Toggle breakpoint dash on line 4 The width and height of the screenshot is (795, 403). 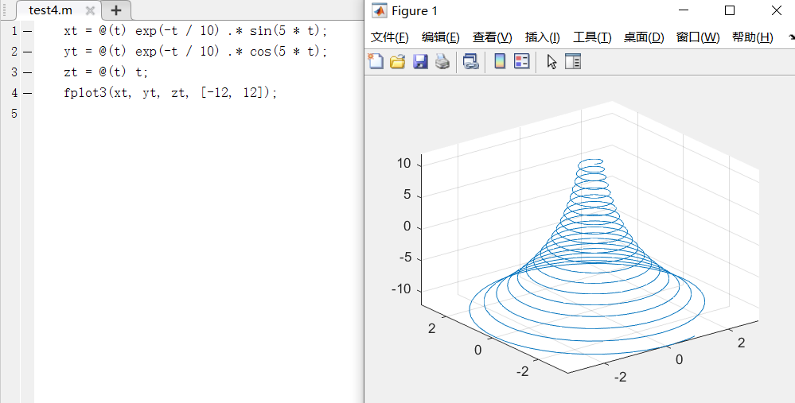[27, 93]
